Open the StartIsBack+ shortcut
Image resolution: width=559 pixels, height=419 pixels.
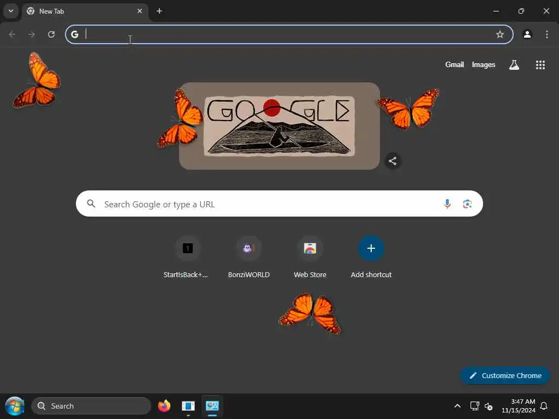tap(187, 258)
